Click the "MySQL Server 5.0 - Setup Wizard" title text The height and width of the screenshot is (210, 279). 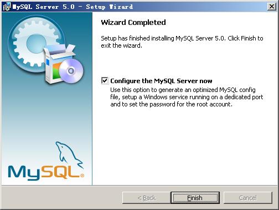[73, 7]
